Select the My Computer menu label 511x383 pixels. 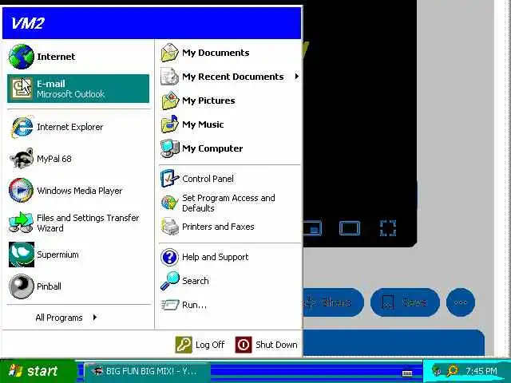click(212, 148)
